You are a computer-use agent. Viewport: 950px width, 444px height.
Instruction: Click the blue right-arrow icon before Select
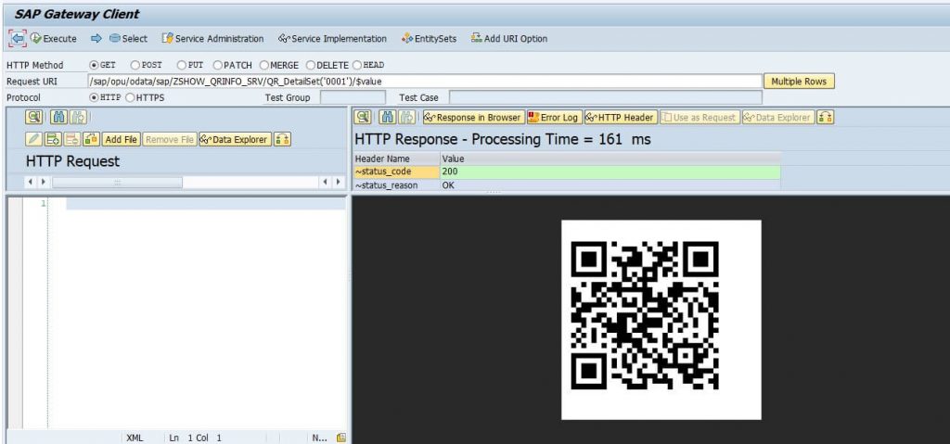[96, 38]
